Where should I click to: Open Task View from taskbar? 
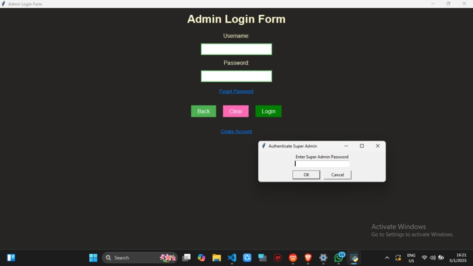pos(187,258)
